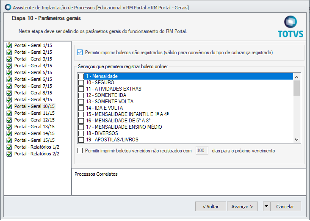Click the checkmark icon beside Portal - Geral 6/15

tap(9, 79)
